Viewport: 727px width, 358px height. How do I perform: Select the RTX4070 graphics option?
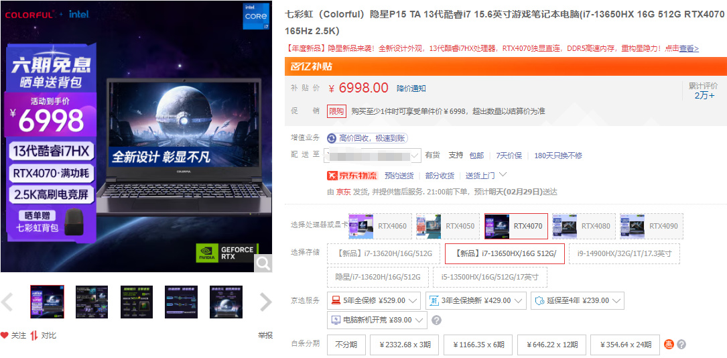tap(516, 227)
